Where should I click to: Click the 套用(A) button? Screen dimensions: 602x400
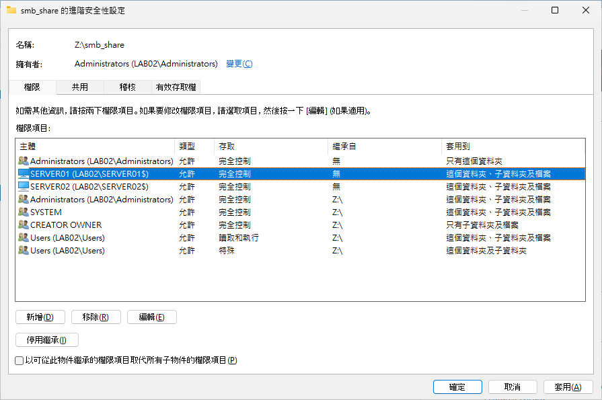[x=568, y=387]
